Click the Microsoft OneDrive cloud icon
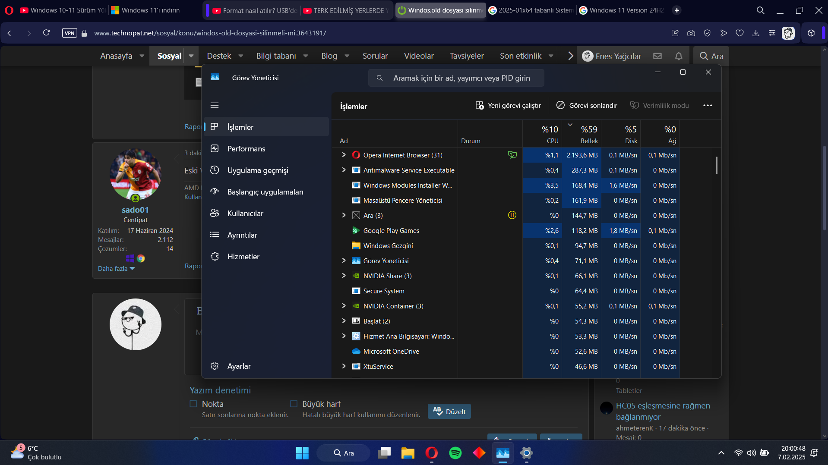The image size is (828, 465). tap(356, 351)
